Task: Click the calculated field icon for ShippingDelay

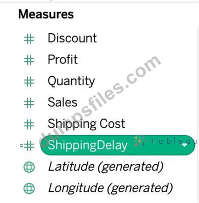Action: tap(27, 146)
